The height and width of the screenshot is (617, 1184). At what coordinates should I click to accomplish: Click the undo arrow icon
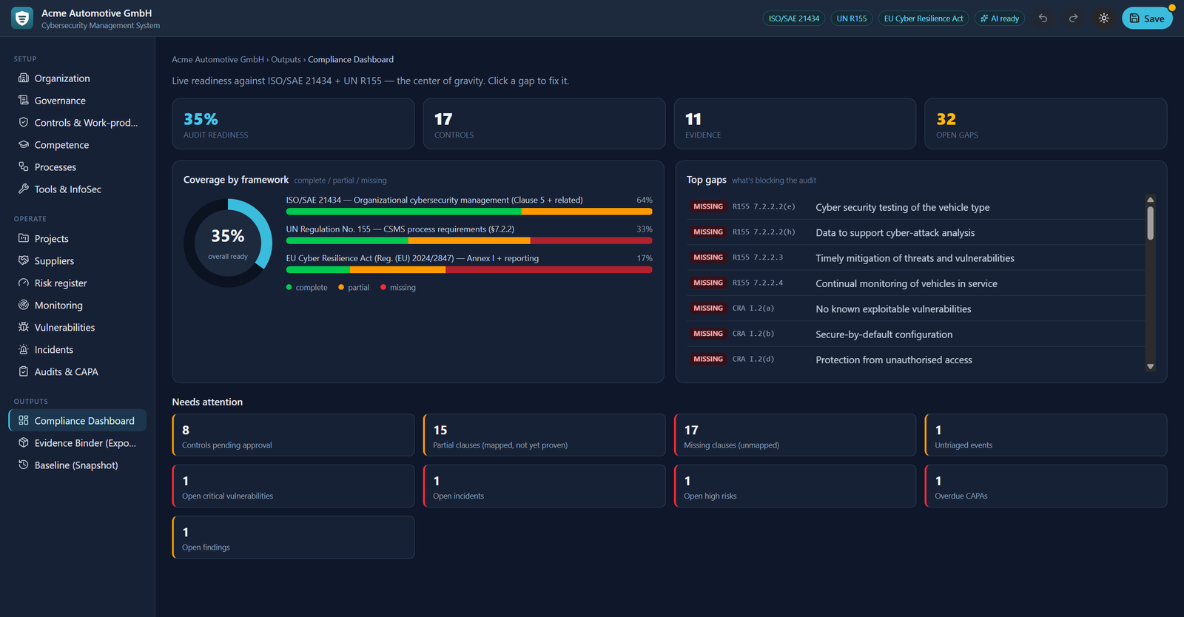point(1043,18)
